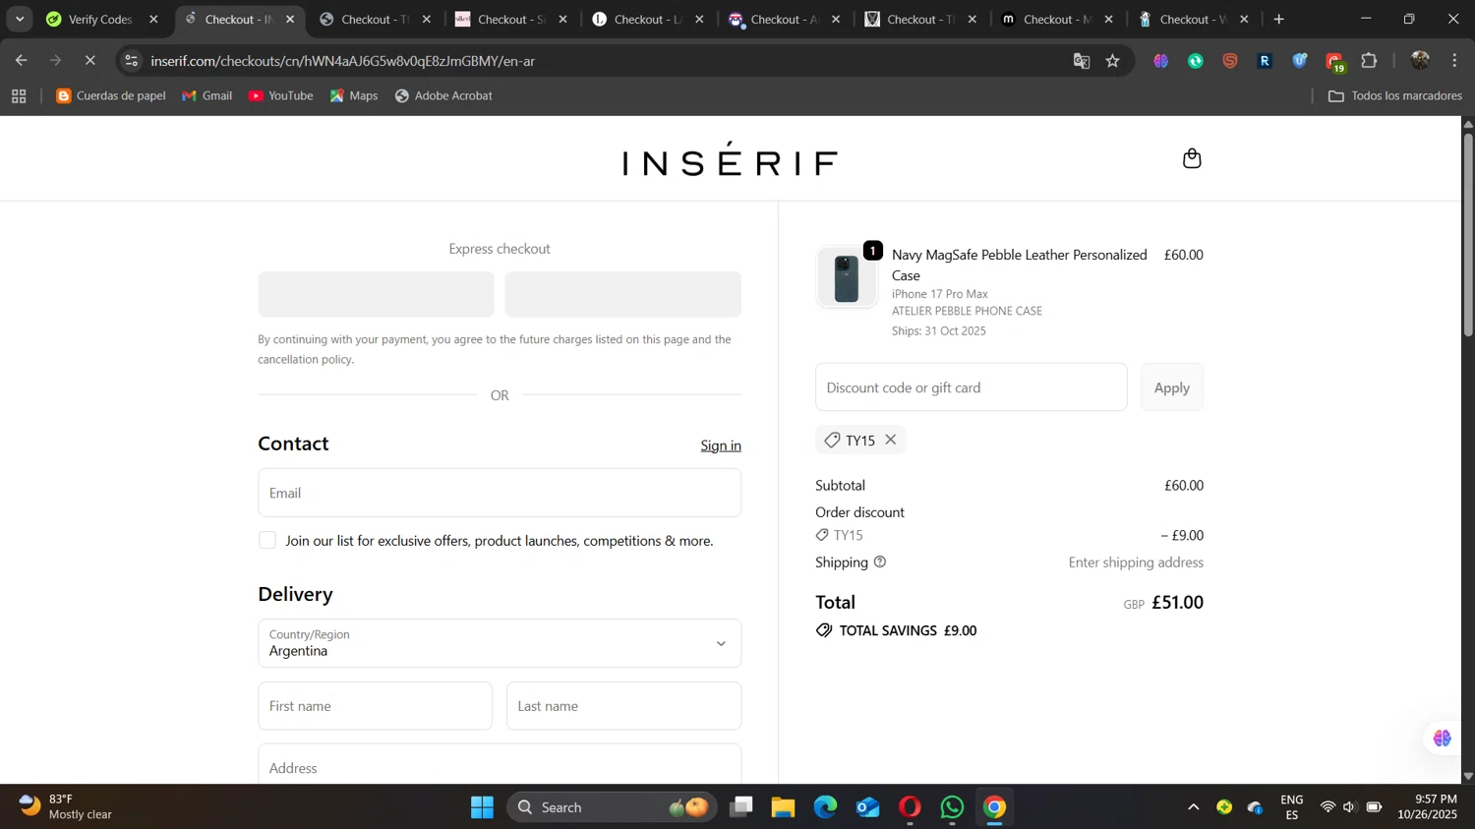1475x829 pixels.
Task: Open the weather widget 83°F
Action: point(67,806)
